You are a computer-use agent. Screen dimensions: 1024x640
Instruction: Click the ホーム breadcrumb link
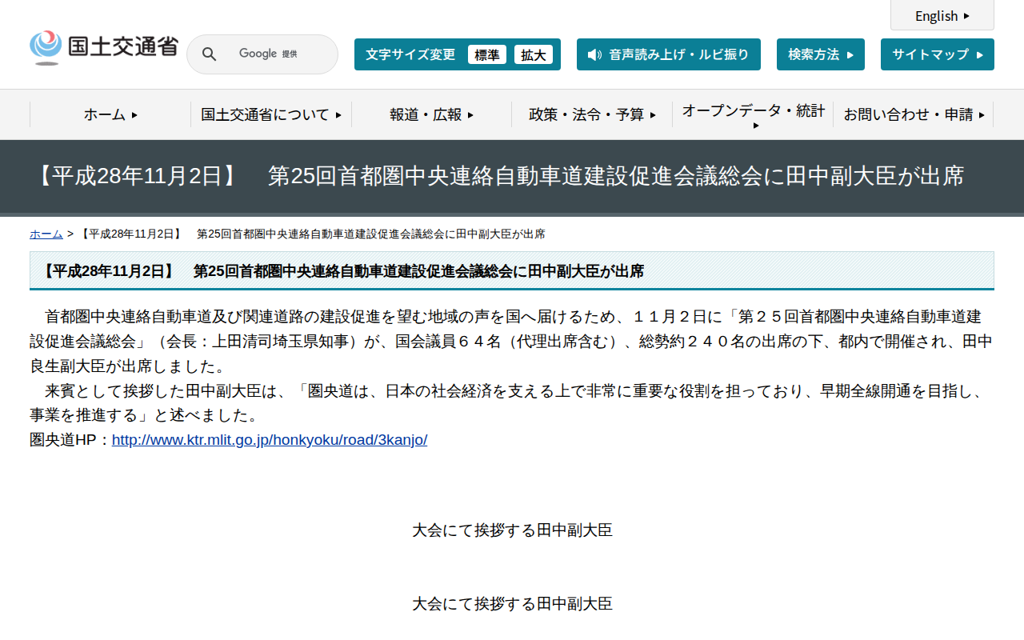[46, 234]
